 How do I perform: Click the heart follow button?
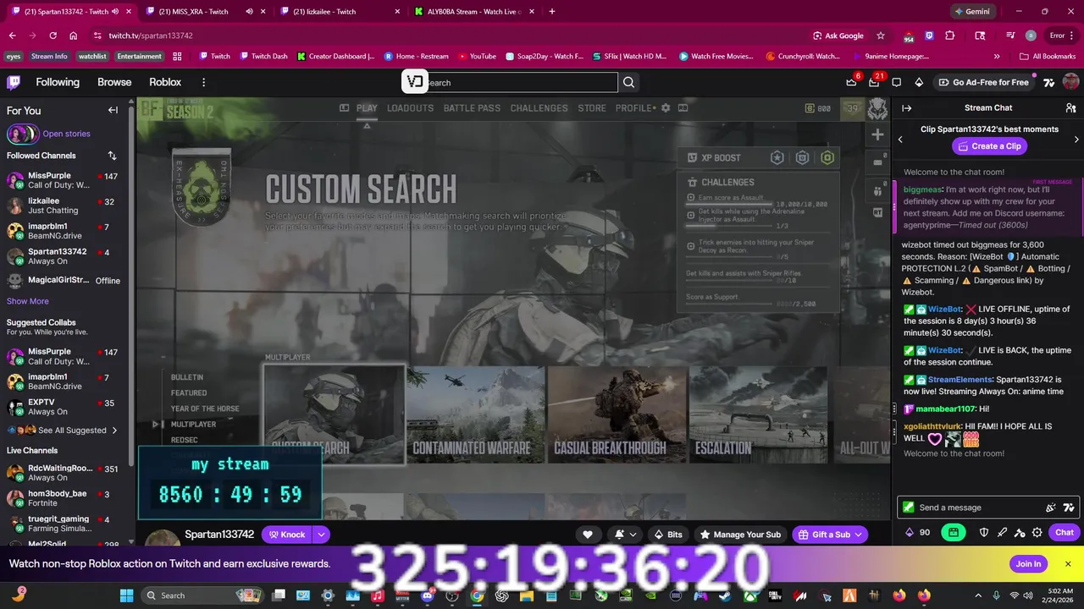pyautogui.click(x=587, y=535)
